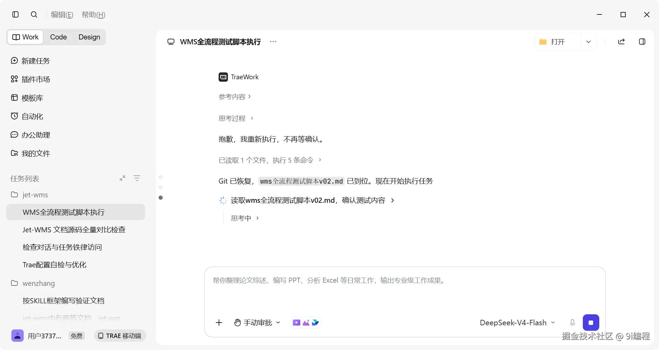Open the search magnifier icon

point(34,14)
